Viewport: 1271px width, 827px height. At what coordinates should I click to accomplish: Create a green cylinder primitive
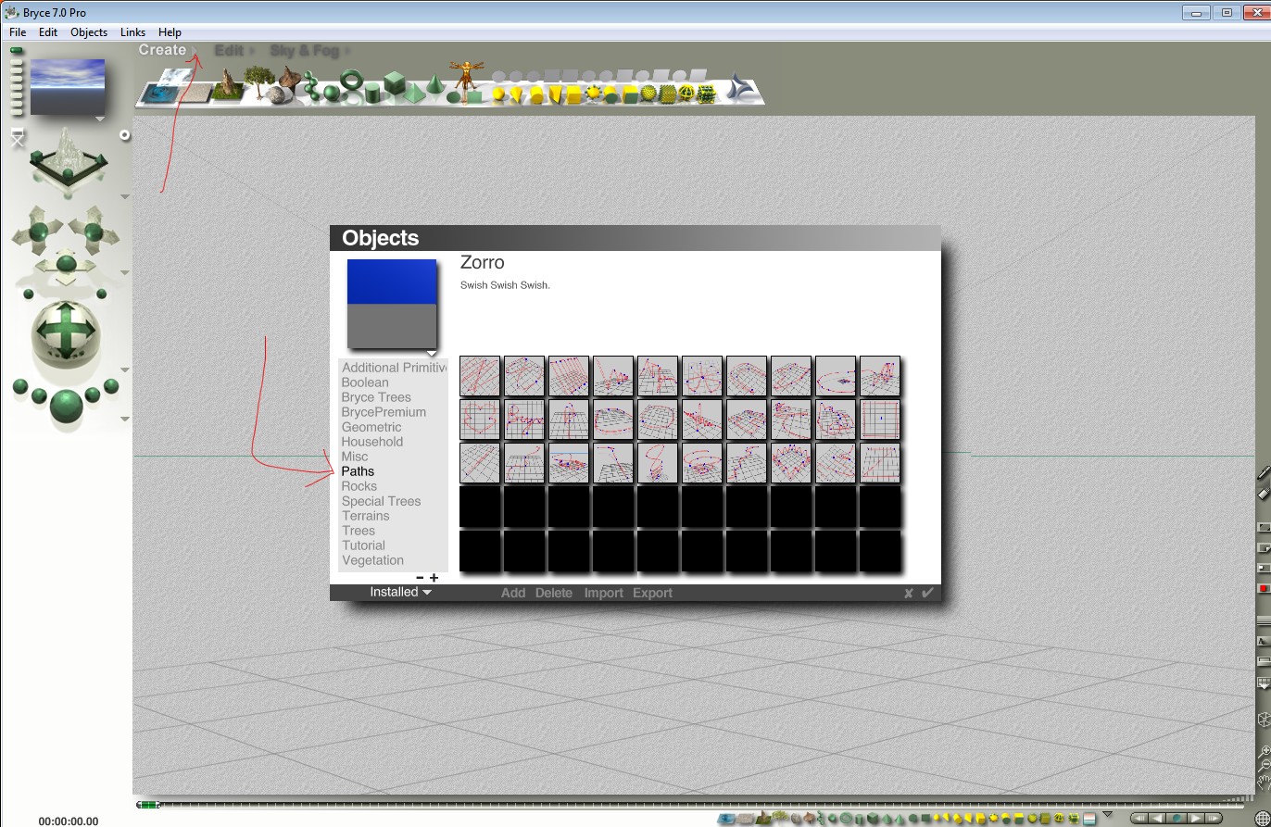(372, 92)
